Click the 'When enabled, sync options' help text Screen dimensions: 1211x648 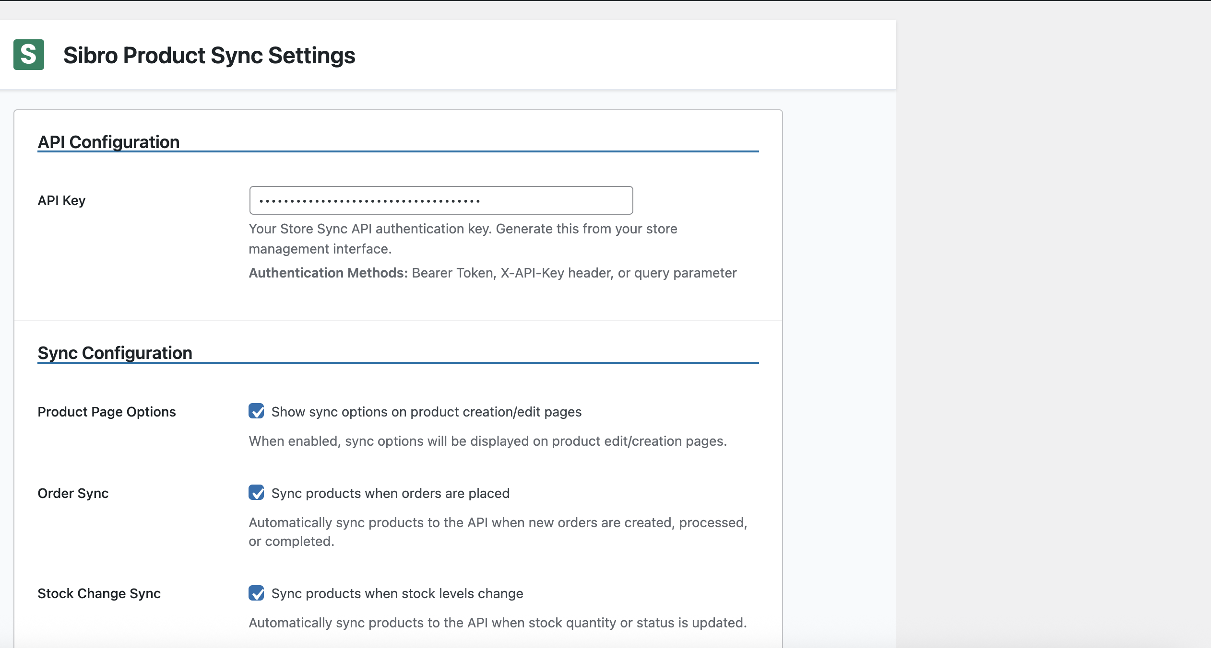(487, 441)
